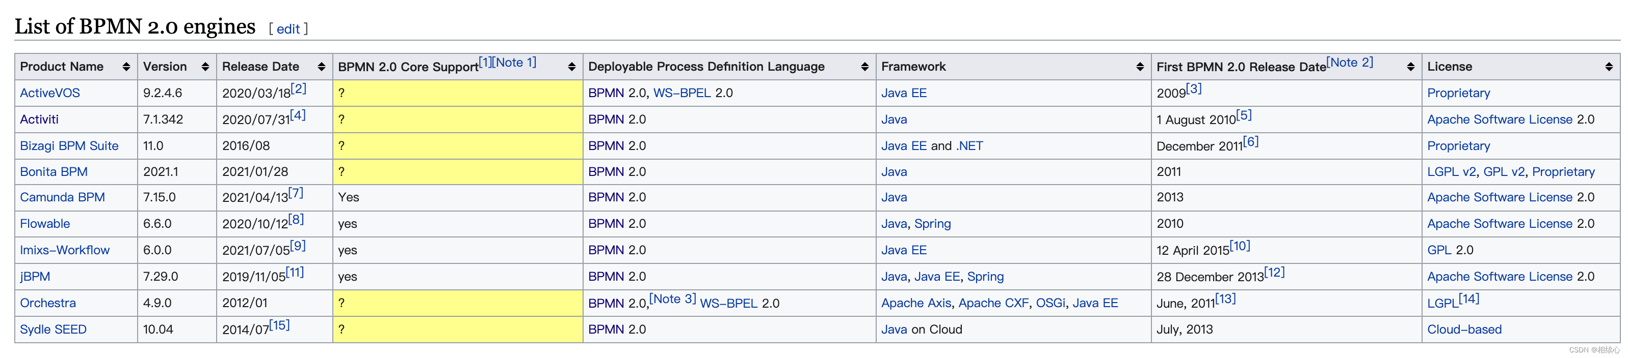Open WS-BPEL link in Orchestra row
This screenshot has height=358, width=1628.
(729, 304)
